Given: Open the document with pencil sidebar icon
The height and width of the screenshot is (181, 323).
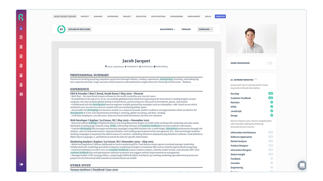Looking at the screenshot, I should click(21, 66).
